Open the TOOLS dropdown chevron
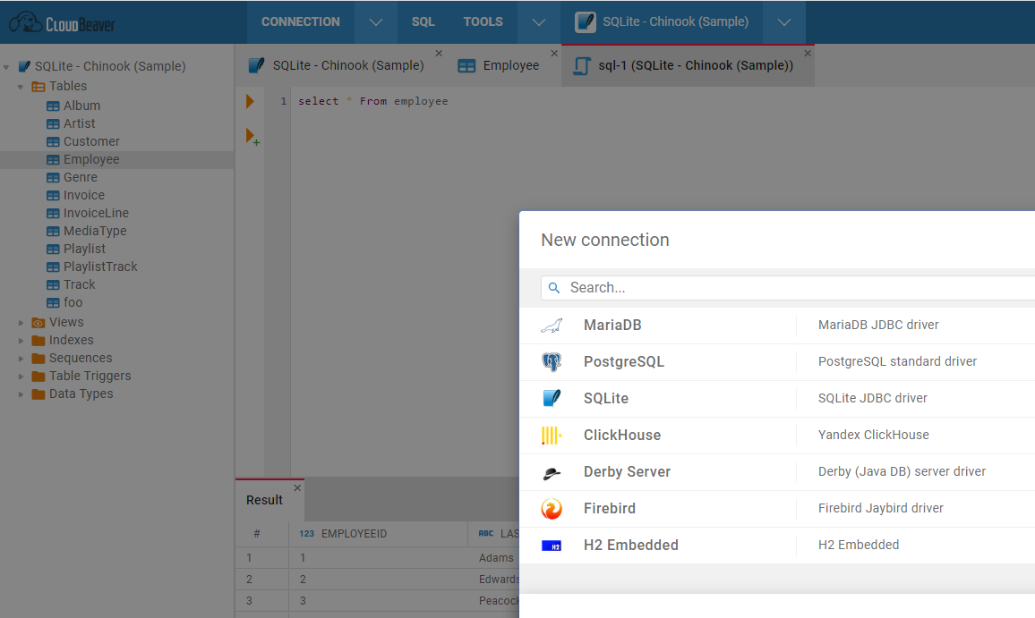Image resolution: width=1035 pixels, height=618 pixels. pyautogui.click(x=538, y=21)
